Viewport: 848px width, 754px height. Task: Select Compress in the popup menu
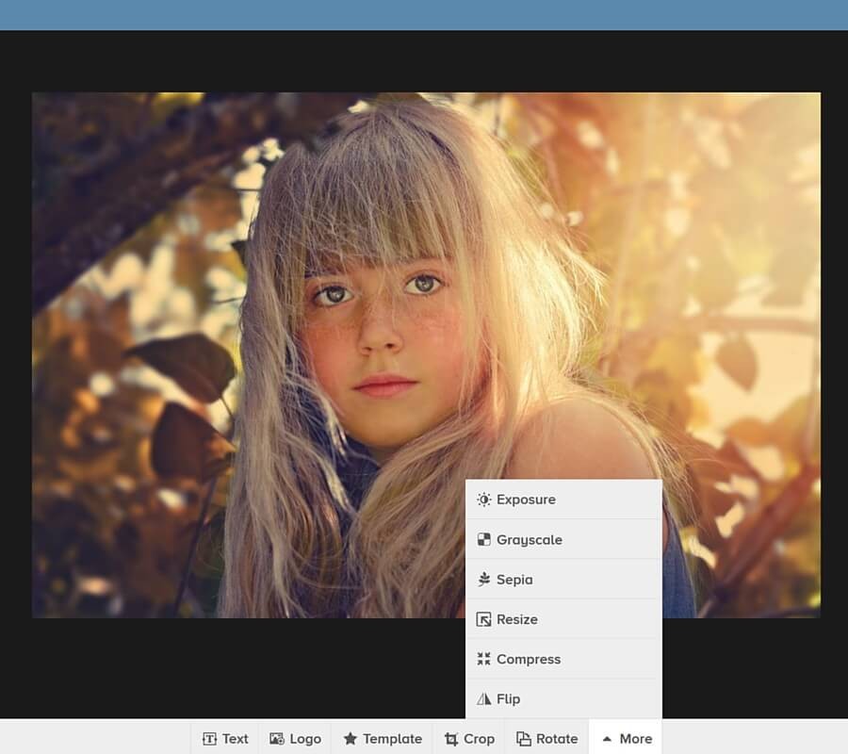[563, 659]
